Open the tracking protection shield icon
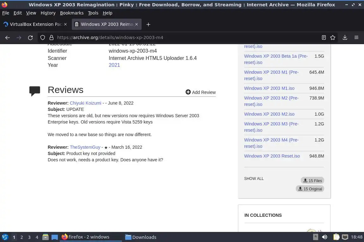364x242 pixels. click(42, 37)
